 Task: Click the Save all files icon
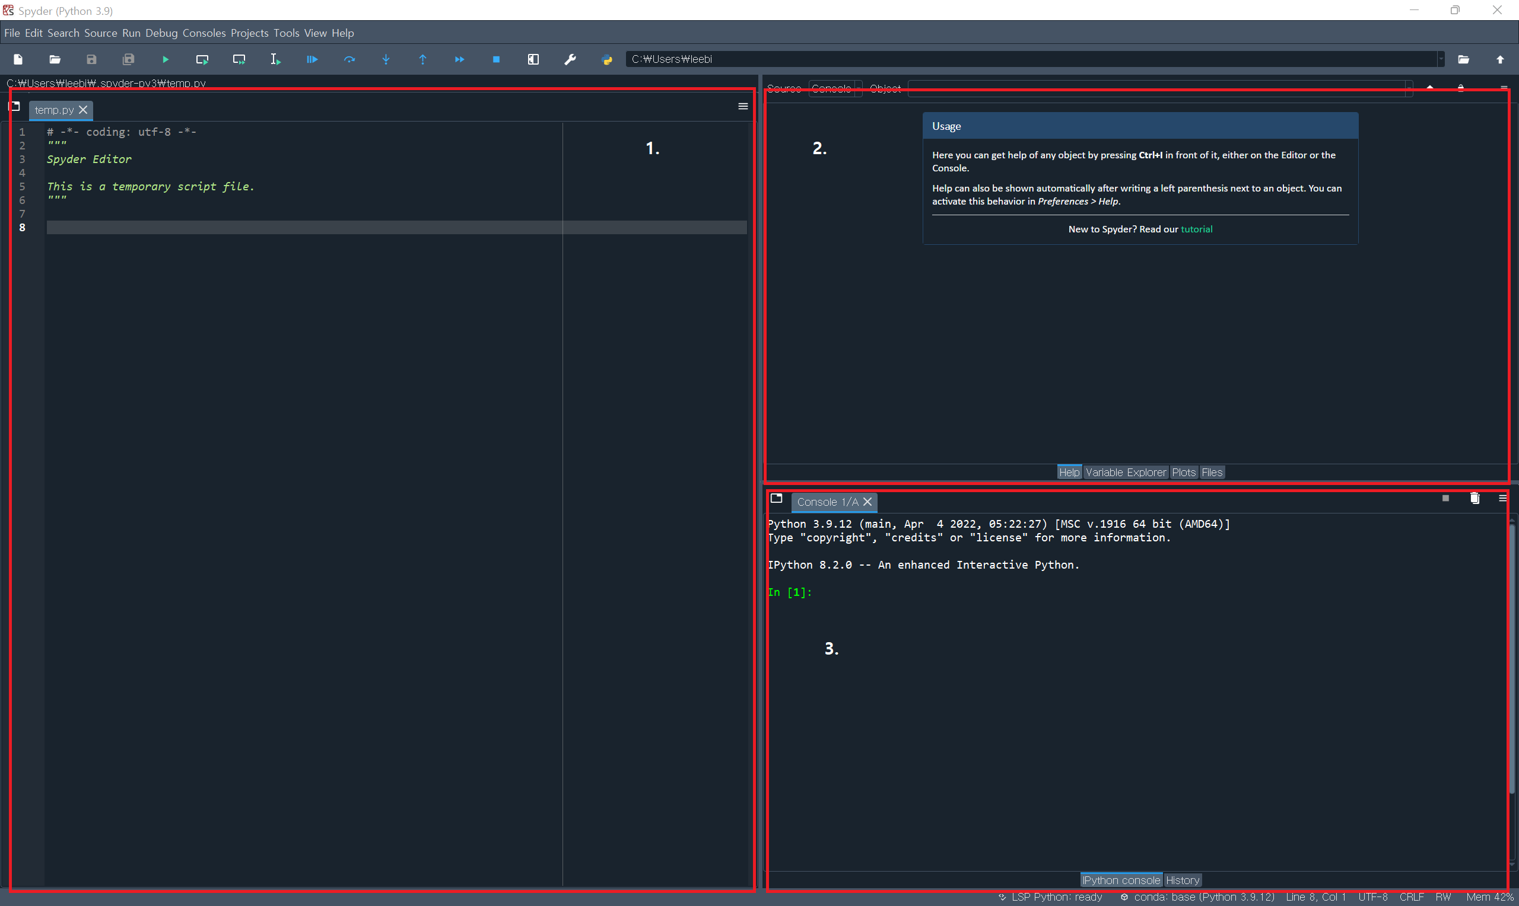tap(128, 59)
